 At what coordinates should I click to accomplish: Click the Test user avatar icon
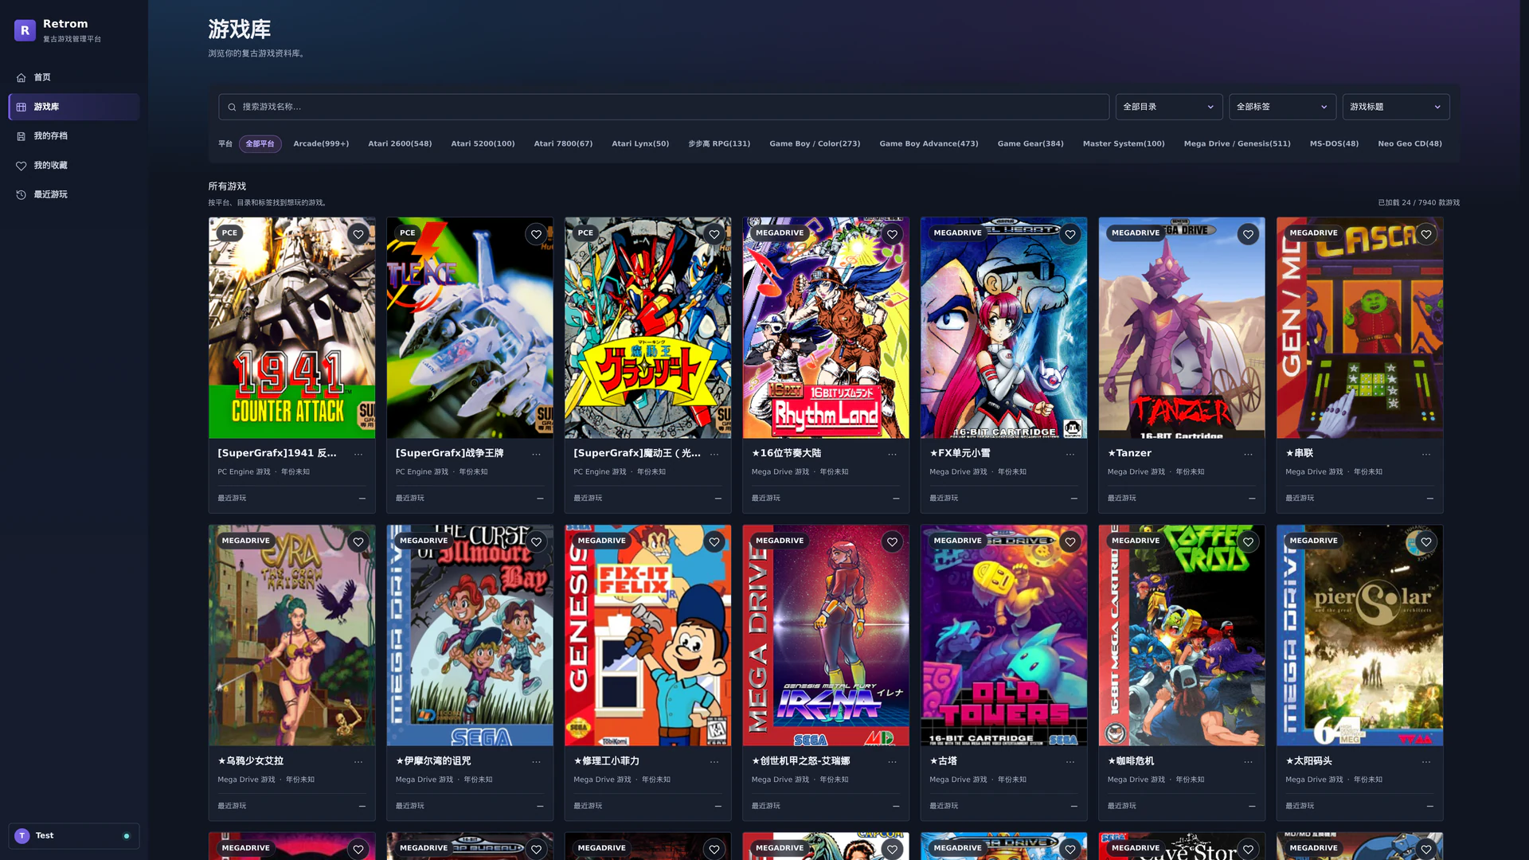point(22,835)
